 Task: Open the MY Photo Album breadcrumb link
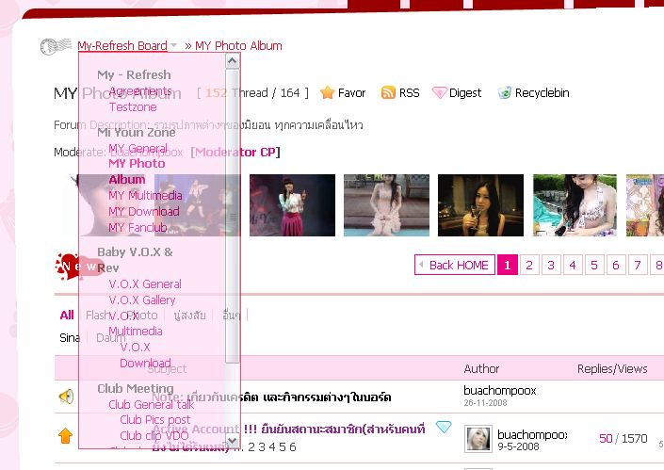pos(238,46)
